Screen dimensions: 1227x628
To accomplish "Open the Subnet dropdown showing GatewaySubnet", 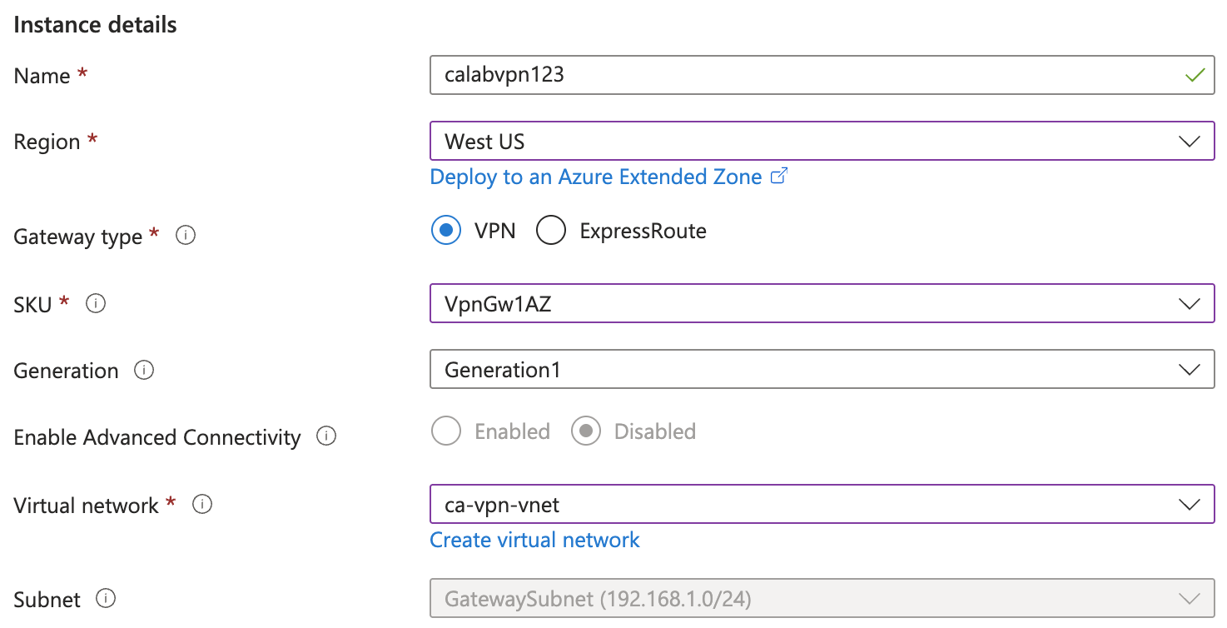I will tap(822, 598).
